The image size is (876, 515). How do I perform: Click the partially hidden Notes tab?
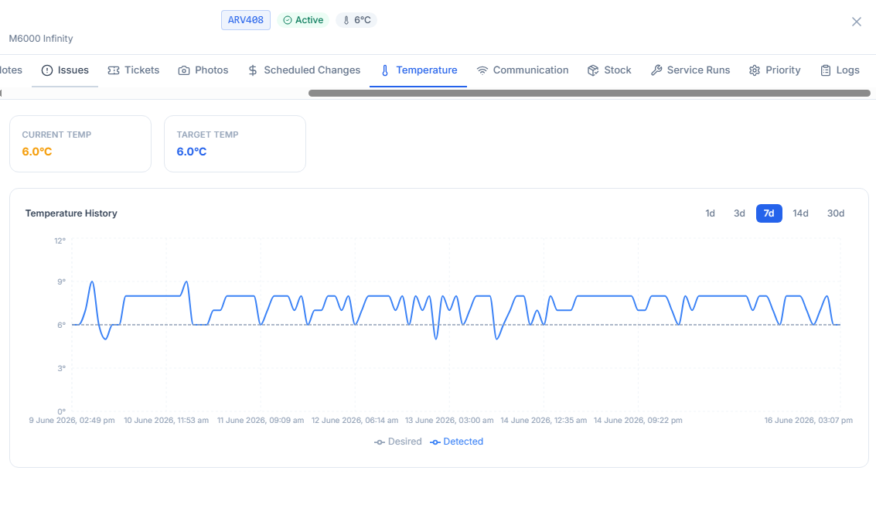11,70
